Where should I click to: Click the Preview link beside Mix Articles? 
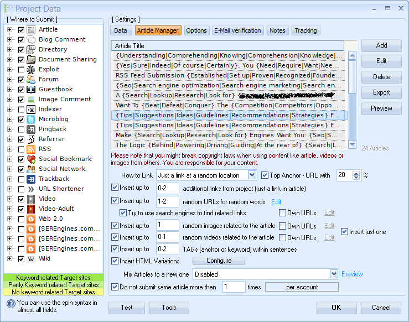352,274
